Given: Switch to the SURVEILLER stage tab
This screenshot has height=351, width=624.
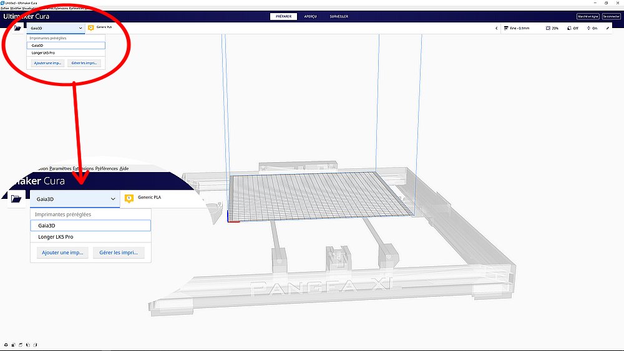Looking at the screenshot, I should [339, 16].
